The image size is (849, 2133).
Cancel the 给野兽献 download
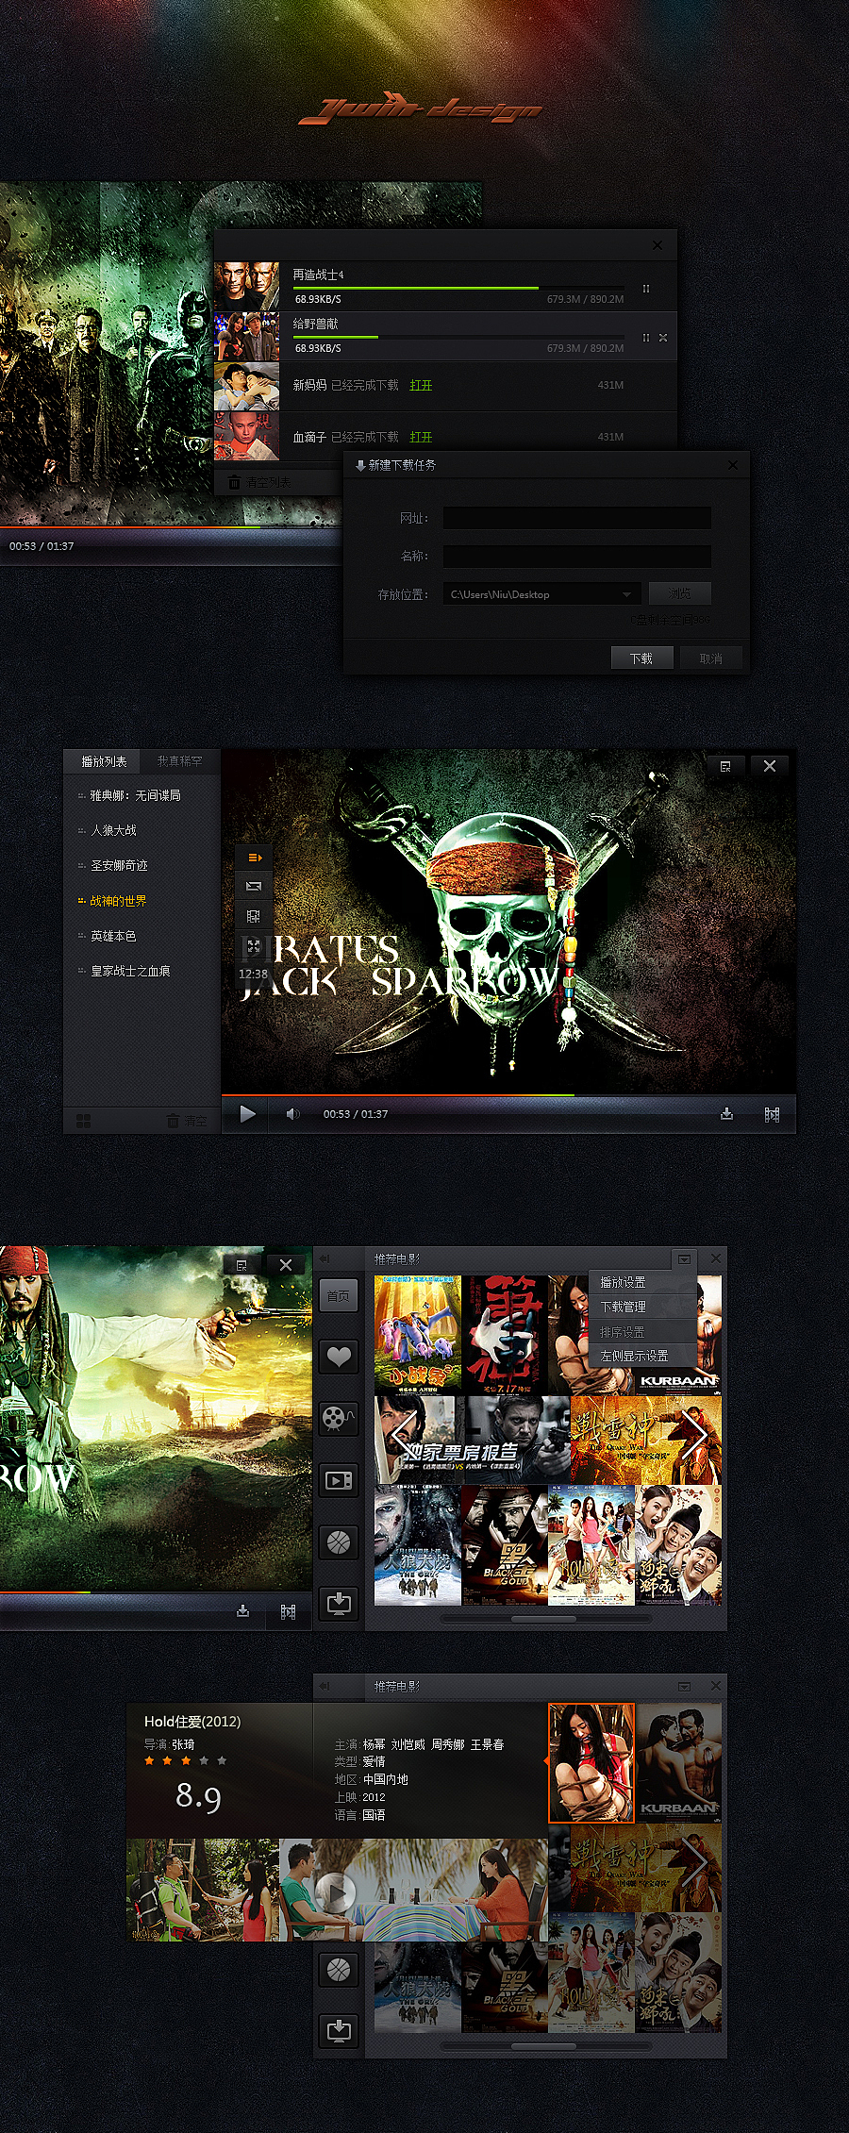point(663,338)
